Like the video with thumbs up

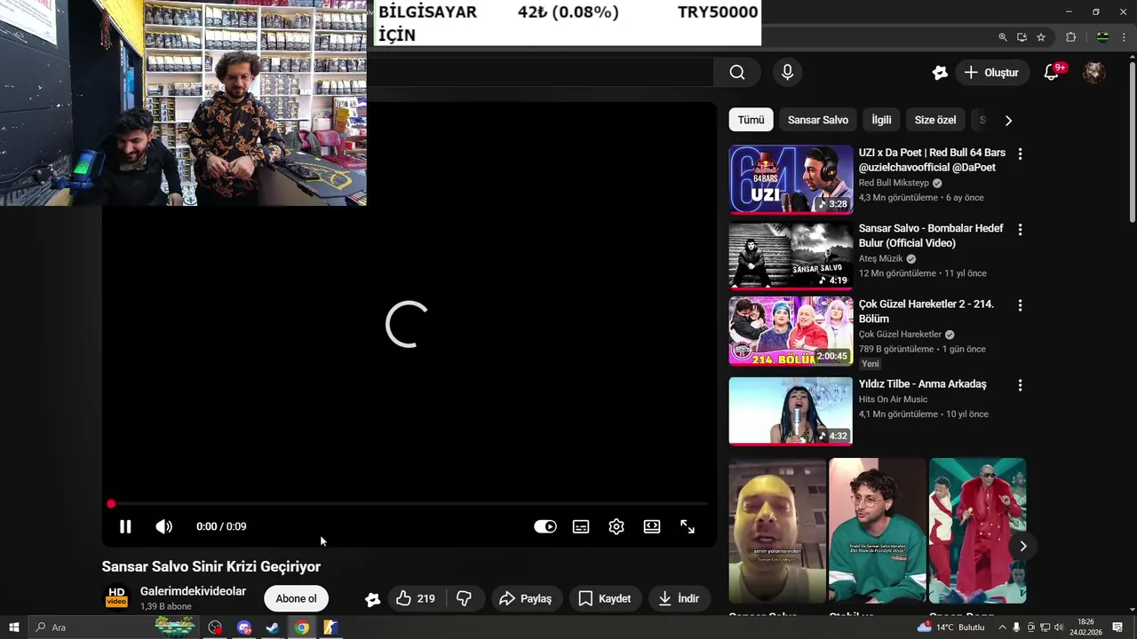pyautogui.click(x=416, y=598)
